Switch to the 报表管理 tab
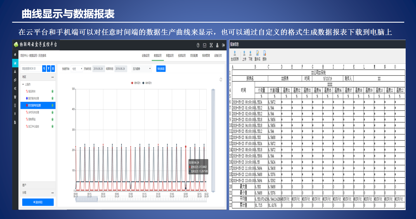Screen dimensions: 416x219 (206, 56)
